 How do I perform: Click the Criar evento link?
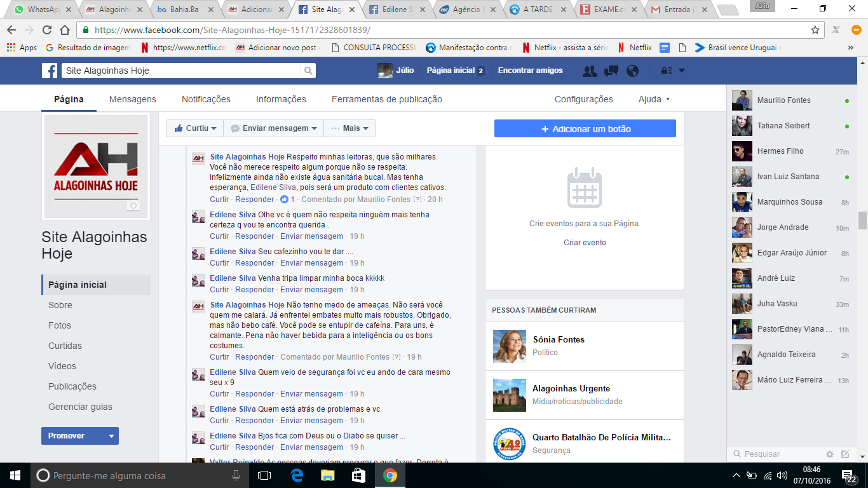tap(585, 243)
